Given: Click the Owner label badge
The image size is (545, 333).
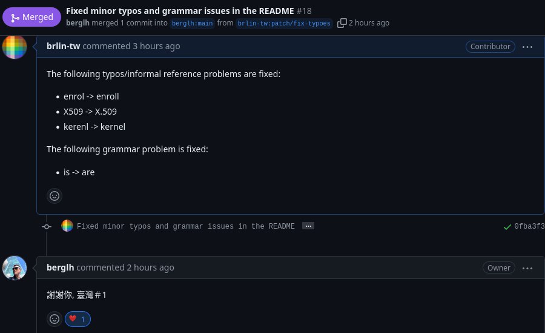Looking at the screenshot, I should tap(499, 267).
